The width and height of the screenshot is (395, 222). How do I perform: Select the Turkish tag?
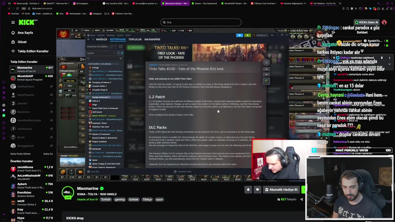(x=106, y=199)
